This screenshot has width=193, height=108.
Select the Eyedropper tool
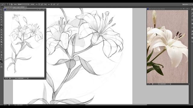pos(1,22)
